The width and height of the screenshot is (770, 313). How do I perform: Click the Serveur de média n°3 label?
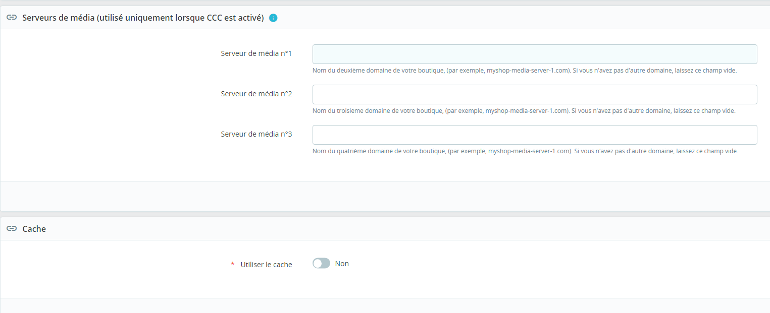(256, 134)
